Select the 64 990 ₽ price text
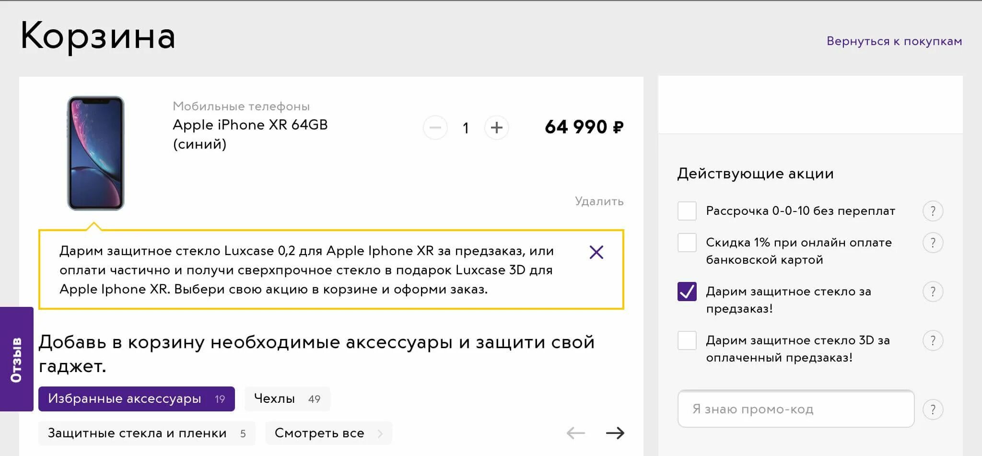Viewport: 982px width, 456px height. point(584,127)
